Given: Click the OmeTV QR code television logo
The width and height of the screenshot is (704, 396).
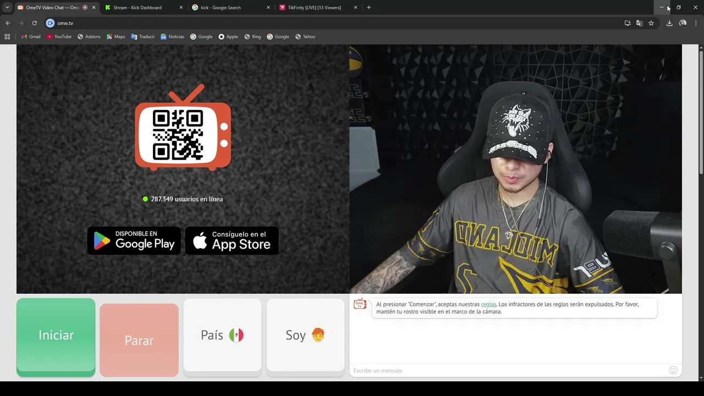Looking at the screenshot, I should pyautogui.click(x=183, y=128).
